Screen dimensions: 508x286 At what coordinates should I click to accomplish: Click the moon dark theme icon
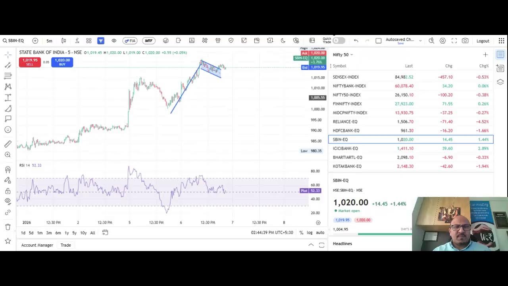tap(283, 41)
